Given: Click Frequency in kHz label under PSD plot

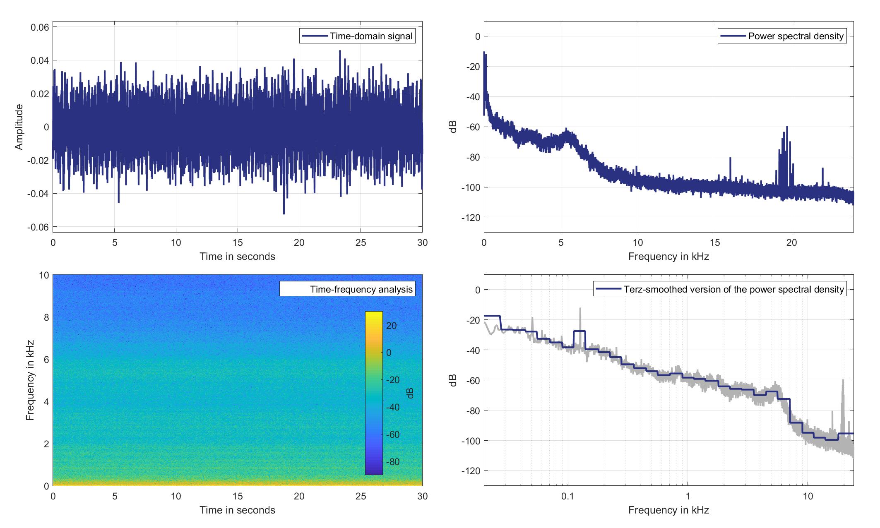Looking at the screenshot, I should (x=668, y=257).
